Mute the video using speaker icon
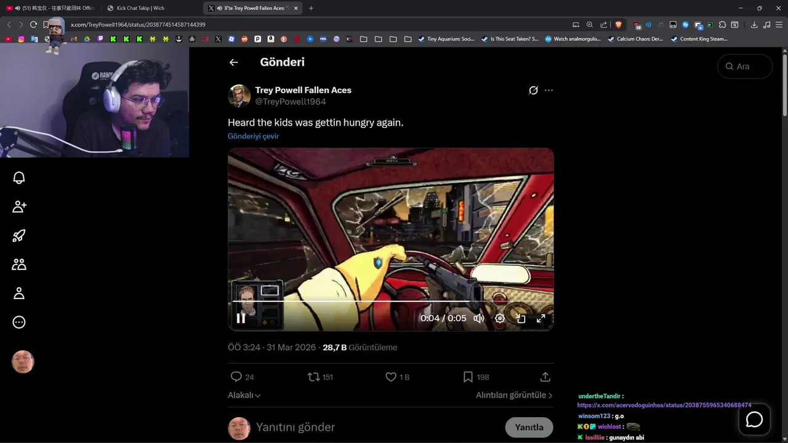The image size is (788, 443). (x=478, y=318)
